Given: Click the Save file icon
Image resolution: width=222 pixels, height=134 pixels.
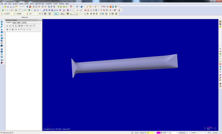Looking at the screenshot, I should tap(8, 7).
